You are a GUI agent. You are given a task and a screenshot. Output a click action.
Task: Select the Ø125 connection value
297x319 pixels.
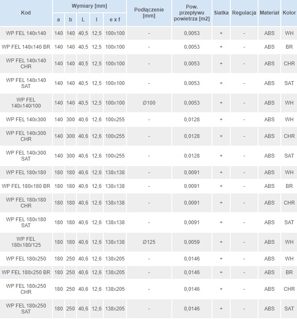coord(149,242)
